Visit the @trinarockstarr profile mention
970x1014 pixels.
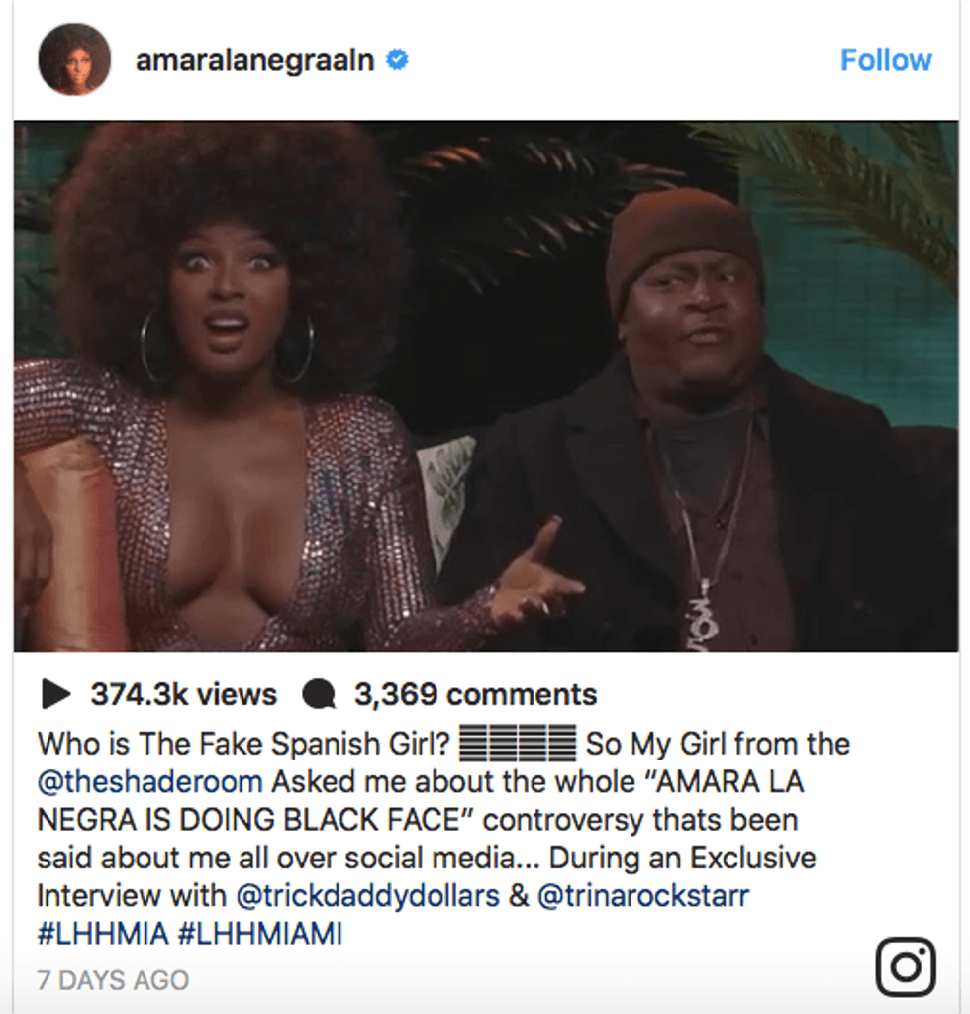[x=643, y=896]
